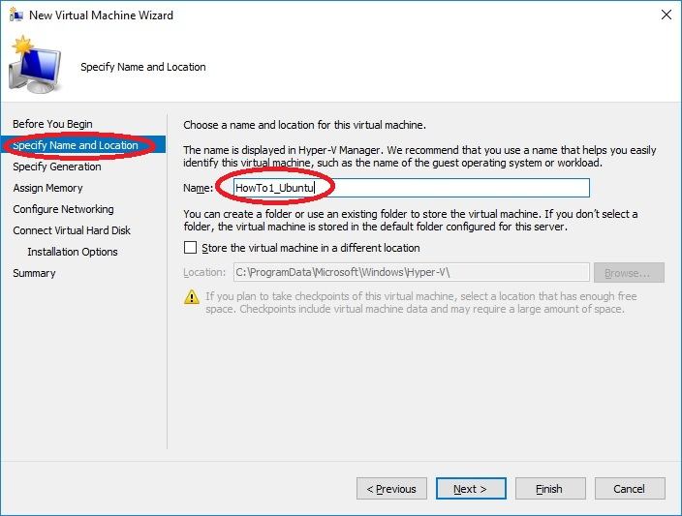682x516 pixels.
Task: Proceed with the Next button
Action: click(x=471, y=489)
